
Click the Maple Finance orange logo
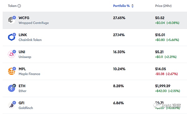click(x=12, y=71)
